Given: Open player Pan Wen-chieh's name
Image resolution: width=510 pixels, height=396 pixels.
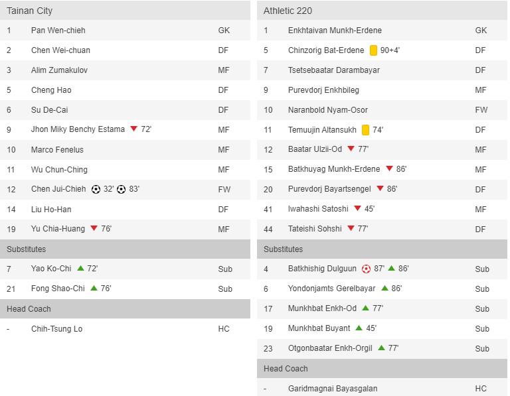Looking at the screenshot, I should click(x=58, y=30).
